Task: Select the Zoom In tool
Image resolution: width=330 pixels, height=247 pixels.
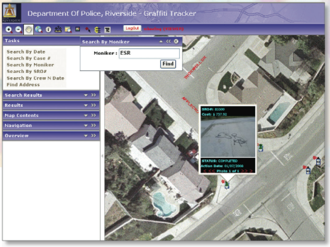Action: (8, 29)
